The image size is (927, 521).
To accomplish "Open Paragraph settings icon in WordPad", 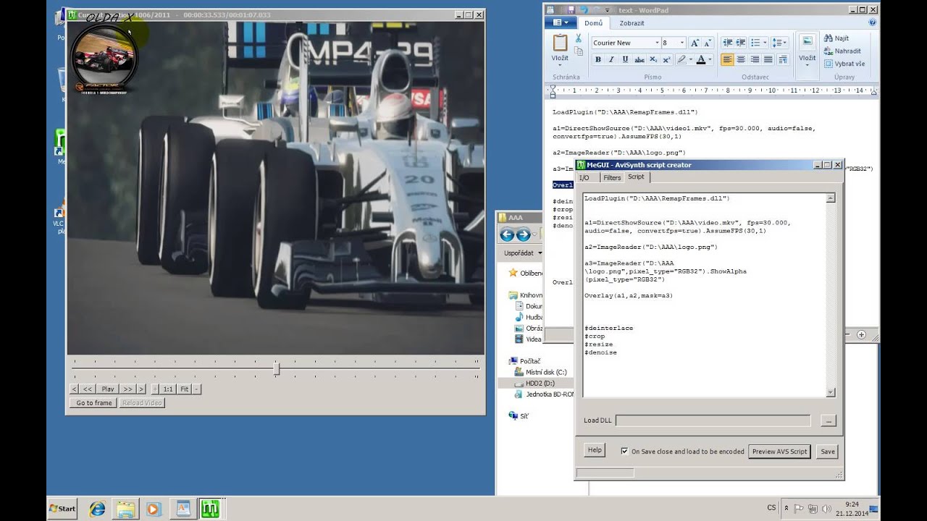I will 784,60.
